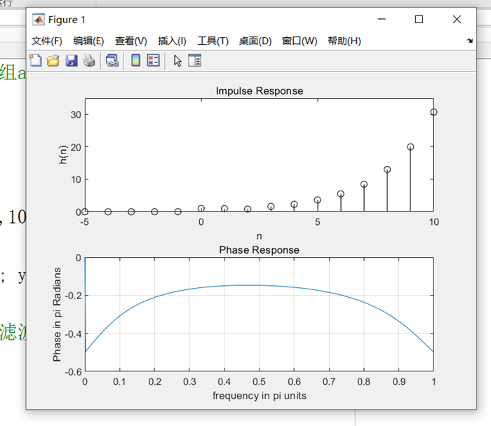The height and width of the screenshot is (426, 491).
Task: Print the figure with the printer icon
Action: (89, 60)
